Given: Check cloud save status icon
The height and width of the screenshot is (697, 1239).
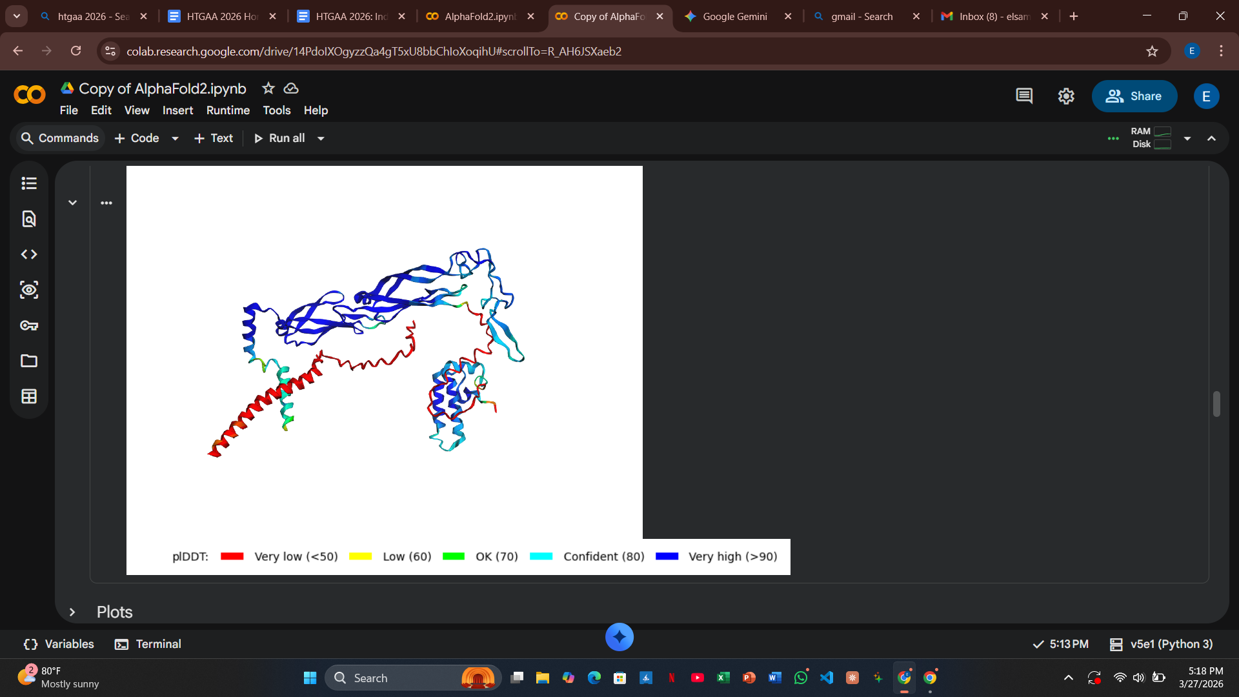Looking at the screenshot, I should (x=291, y=88).
